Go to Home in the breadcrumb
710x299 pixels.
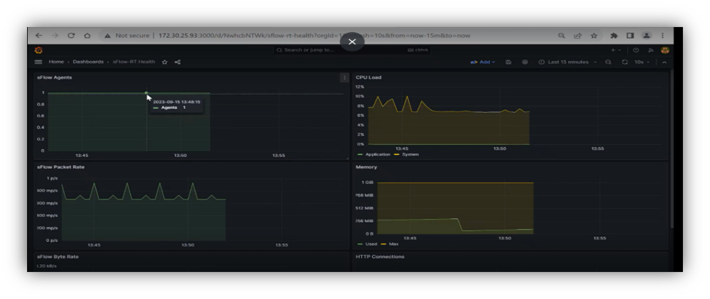[x=57, y=62]
